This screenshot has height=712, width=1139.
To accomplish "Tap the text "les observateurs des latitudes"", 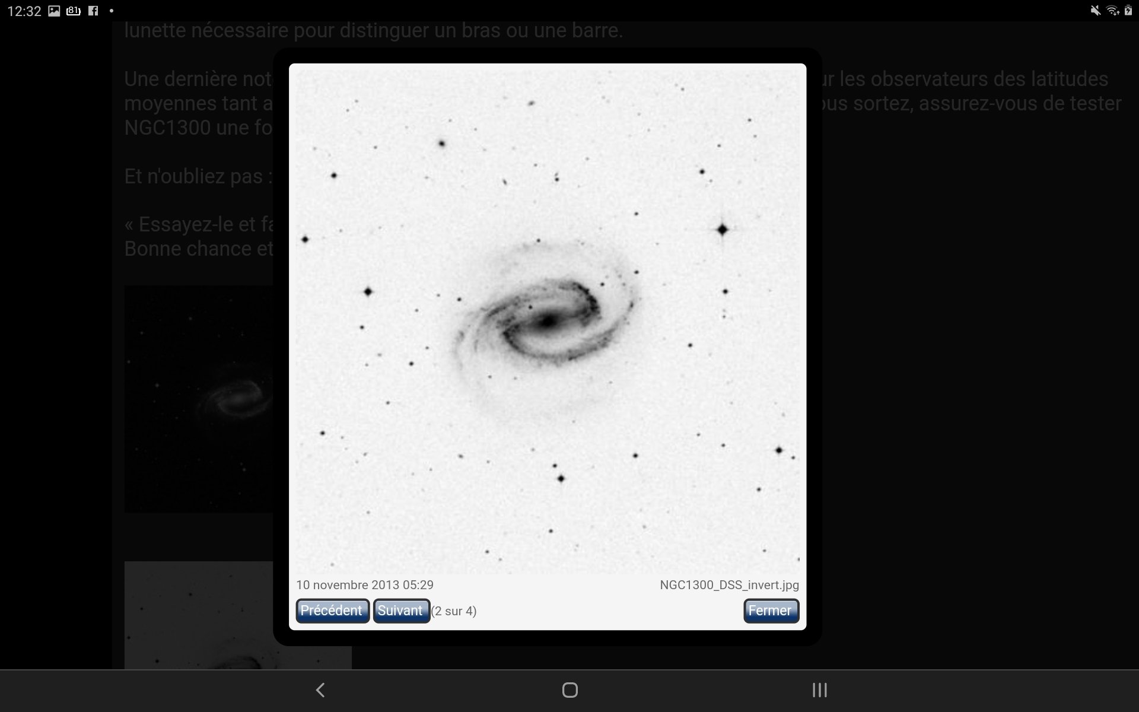I will 974,79.
